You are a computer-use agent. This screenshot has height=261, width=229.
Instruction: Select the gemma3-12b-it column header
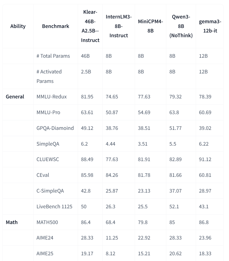point(210,26)
